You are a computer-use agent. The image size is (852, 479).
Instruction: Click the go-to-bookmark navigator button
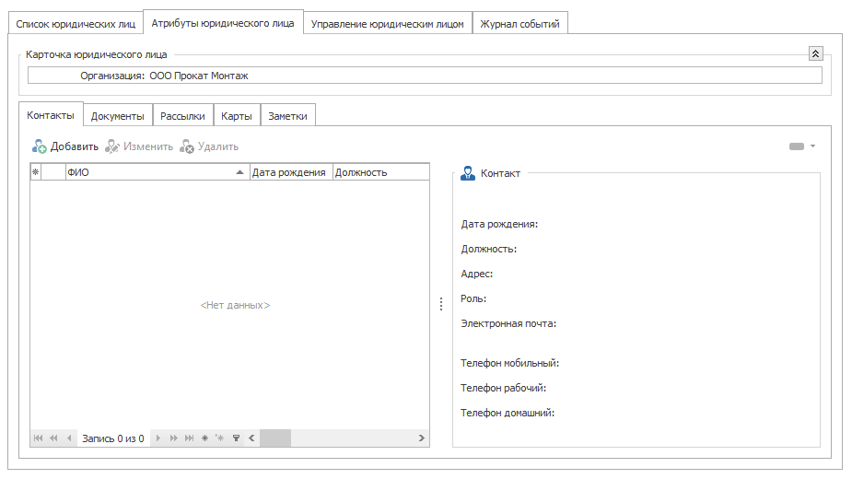click(x=219, y=438)
